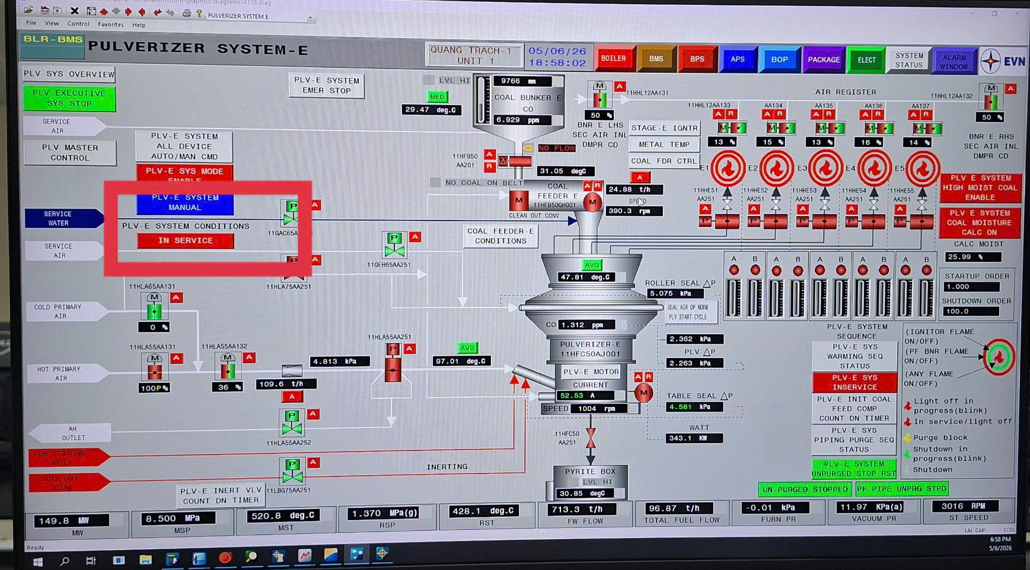Click PLV-E SYSTEM EMER STOP button
This screenshot has height=570, width=1030.
click(327, 85)
